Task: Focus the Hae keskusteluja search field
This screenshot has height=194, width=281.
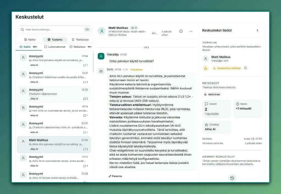Action: (55, 30)
